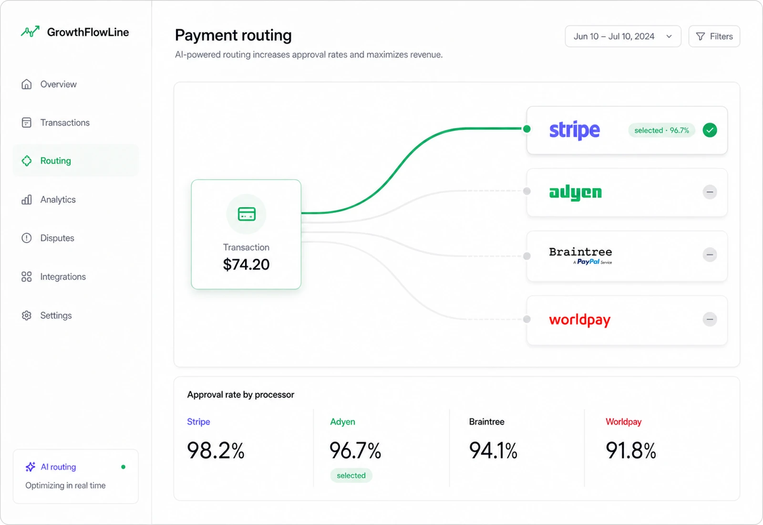The height and width of the screenshot is (525, 763).
Task: Click the Worldpay logo
Action: 579,320
